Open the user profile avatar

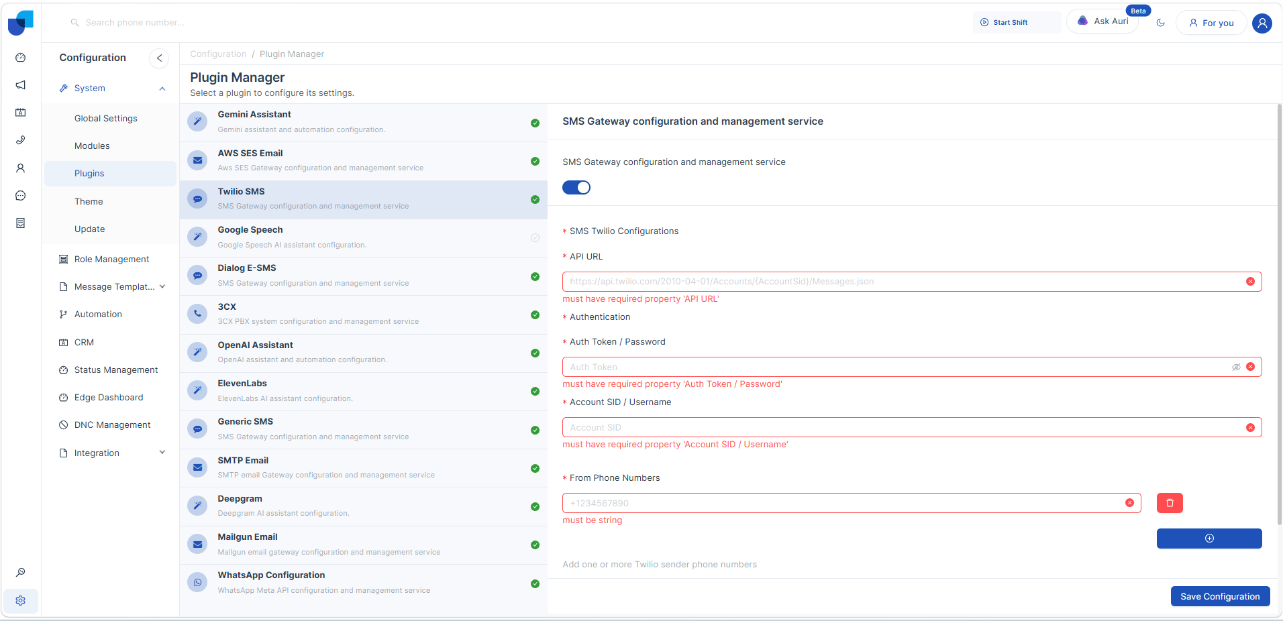pos(1262,23)
